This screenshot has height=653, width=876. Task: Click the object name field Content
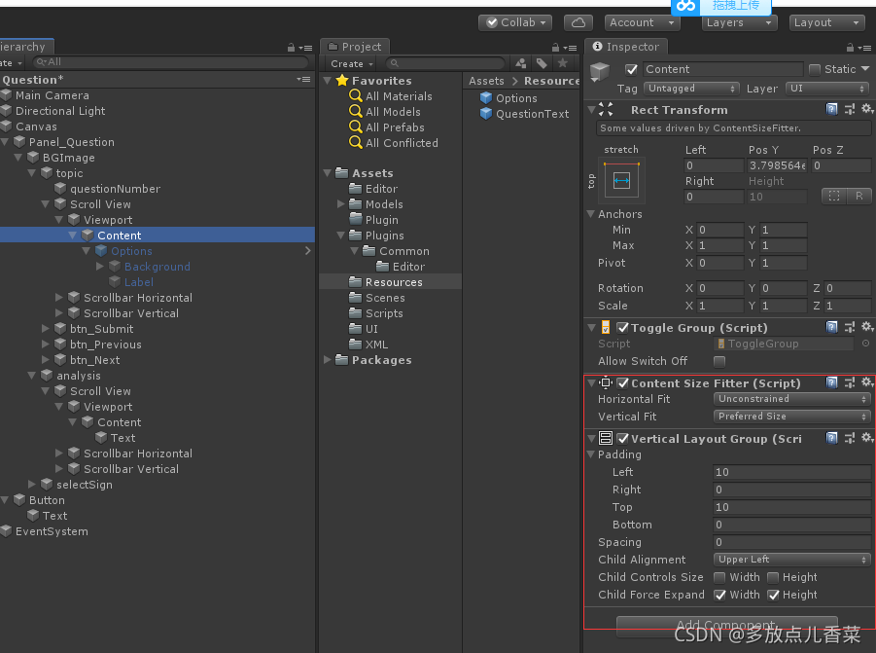(723, 69)
